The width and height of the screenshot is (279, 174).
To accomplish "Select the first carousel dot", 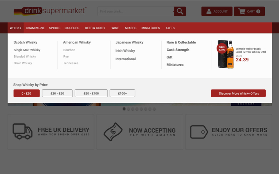I will pyautogui.click(x=124, y=109).
